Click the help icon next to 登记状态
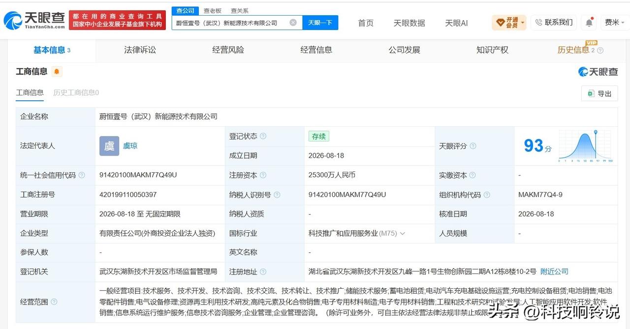Viewport: 630px width, 329px height. 263,137
